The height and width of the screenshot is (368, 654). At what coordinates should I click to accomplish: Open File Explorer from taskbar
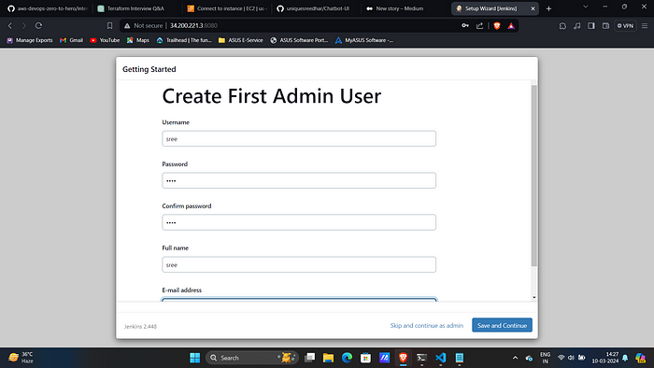tap(328, 358)
